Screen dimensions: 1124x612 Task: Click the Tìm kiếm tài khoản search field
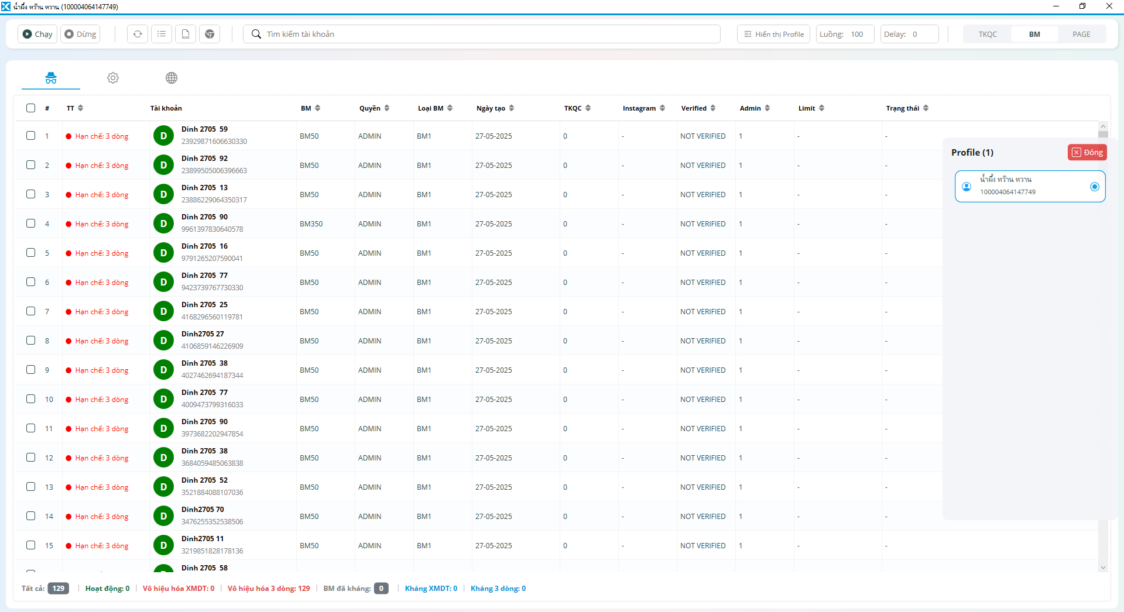point(482,34)
